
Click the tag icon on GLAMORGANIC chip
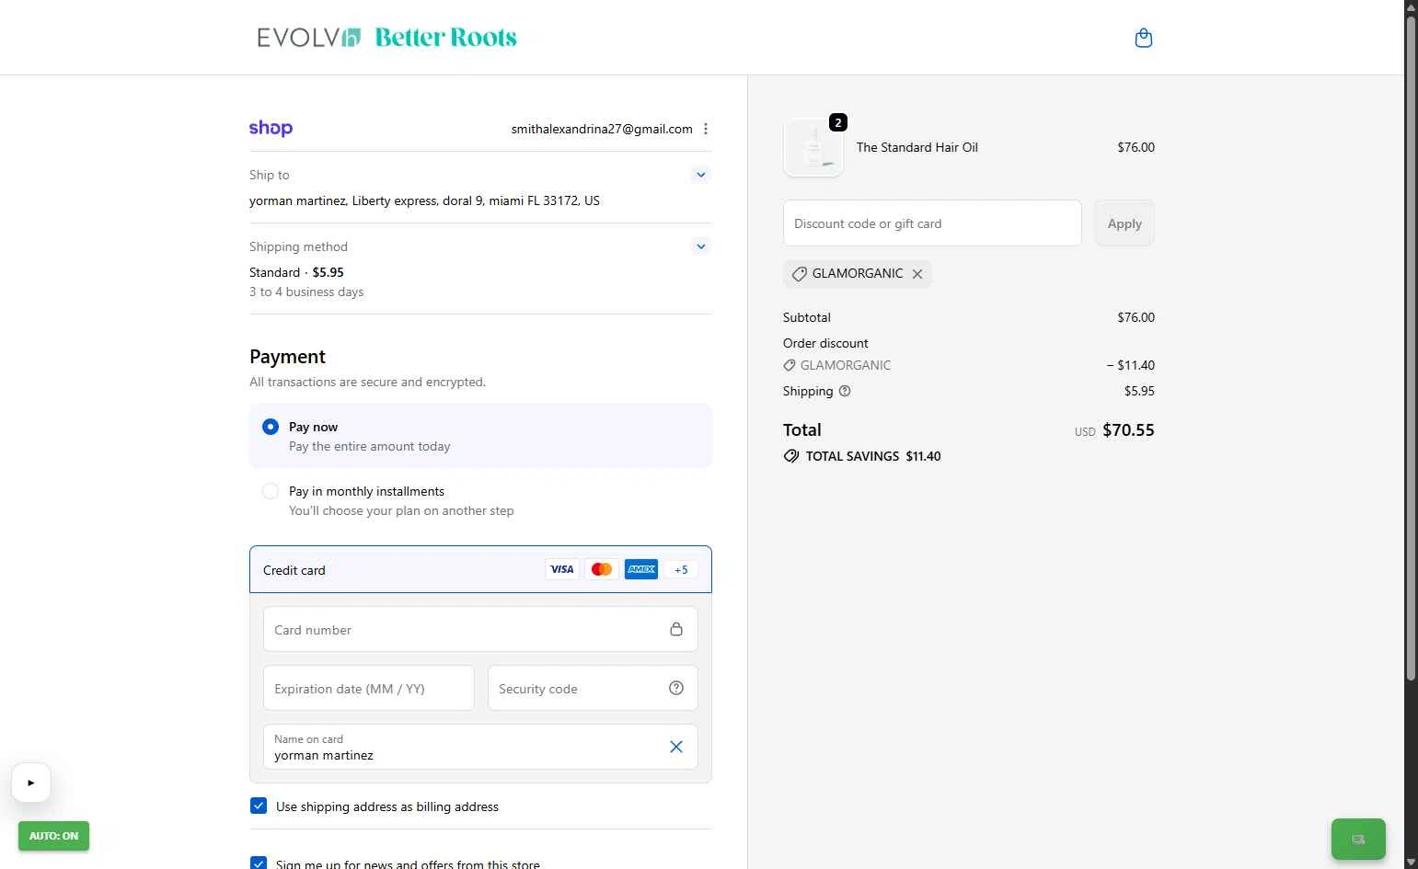tap(800, 274)
